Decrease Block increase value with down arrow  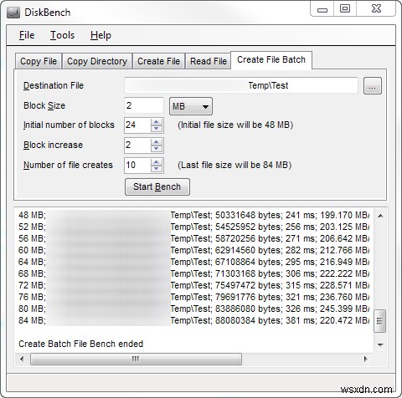point(157,149)
